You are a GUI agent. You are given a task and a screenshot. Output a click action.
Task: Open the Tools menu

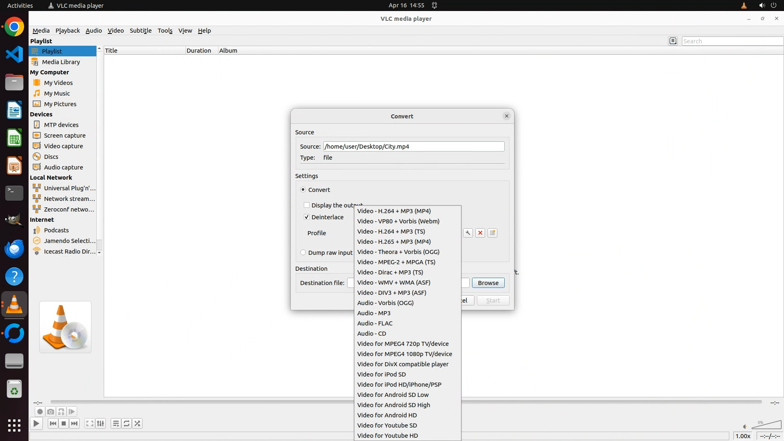pos(165,31)
